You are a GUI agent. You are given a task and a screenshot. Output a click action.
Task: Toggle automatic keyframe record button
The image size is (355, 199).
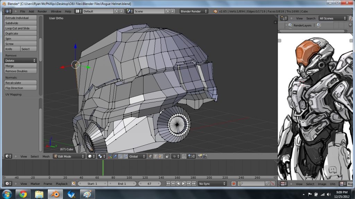point(233,184)
